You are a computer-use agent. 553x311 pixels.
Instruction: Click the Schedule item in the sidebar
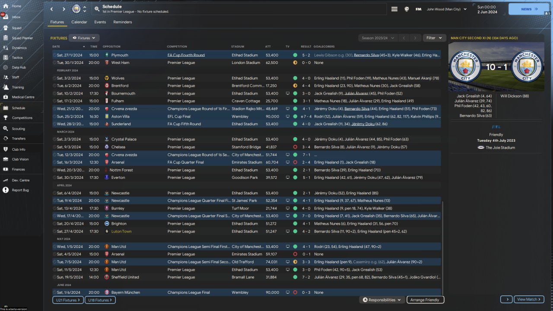click(19, 108)
